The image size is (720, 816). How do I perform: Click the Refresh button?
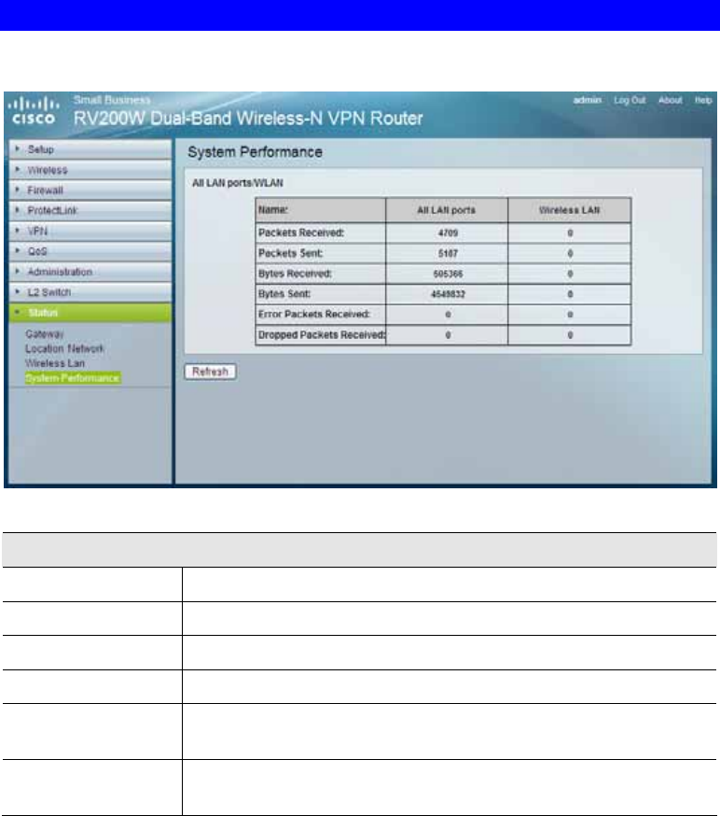coord(210,372)
